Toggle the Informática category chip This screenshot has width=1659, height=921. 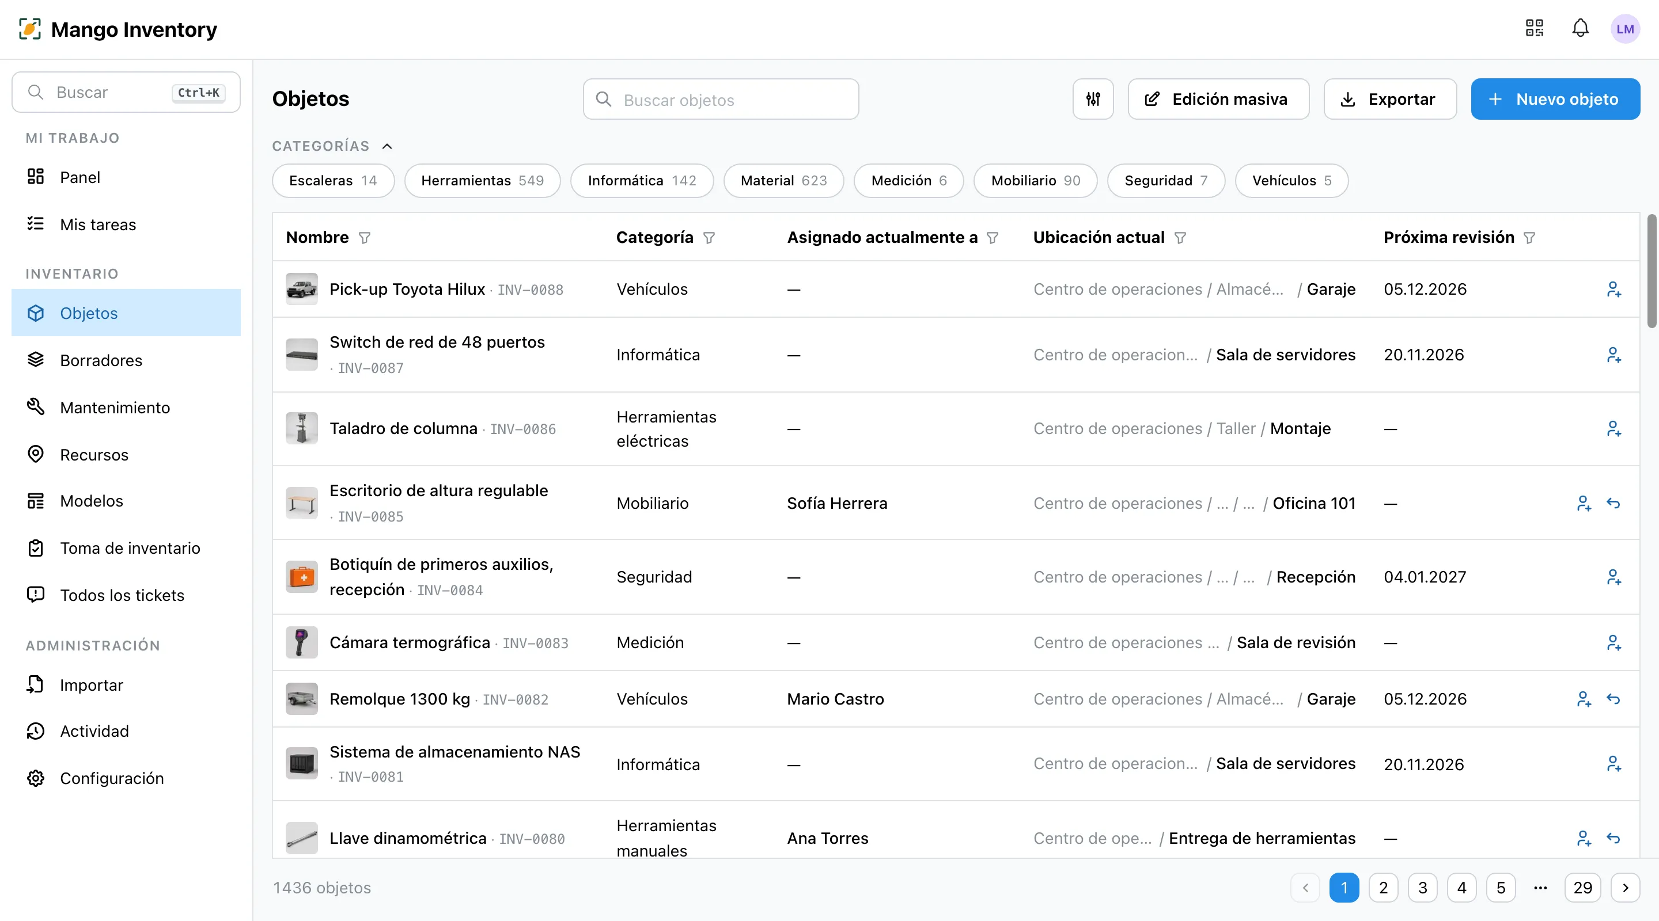point(642,181)
